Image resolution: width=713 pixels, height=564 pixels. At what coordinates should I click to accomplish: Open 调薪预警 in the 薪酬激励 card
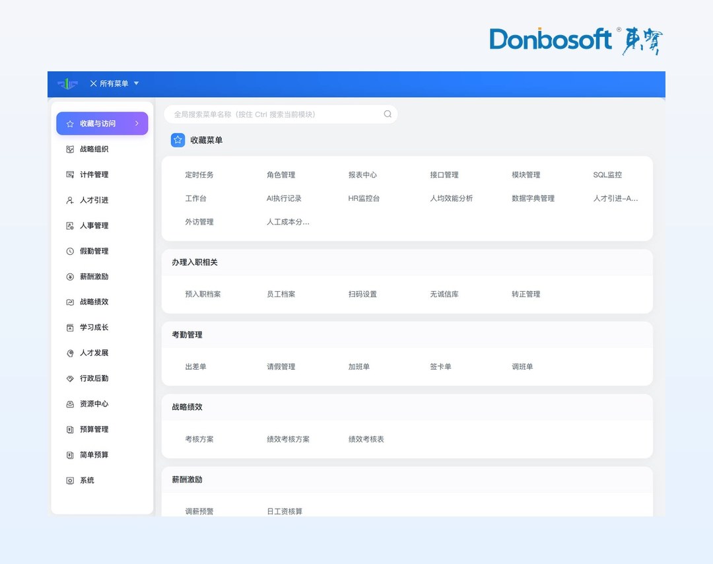199,511
